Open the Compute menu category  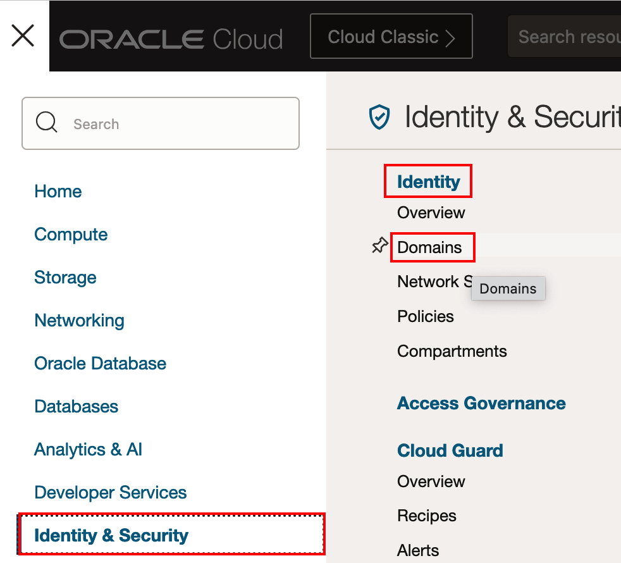(71, 235)
